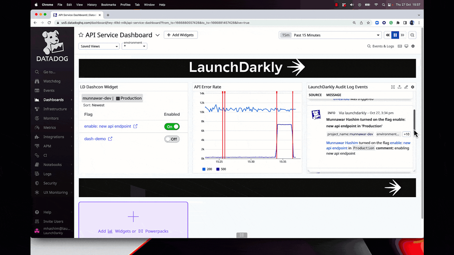Click the Chrome extensions puzzle icon

click(x=398, y=23)
